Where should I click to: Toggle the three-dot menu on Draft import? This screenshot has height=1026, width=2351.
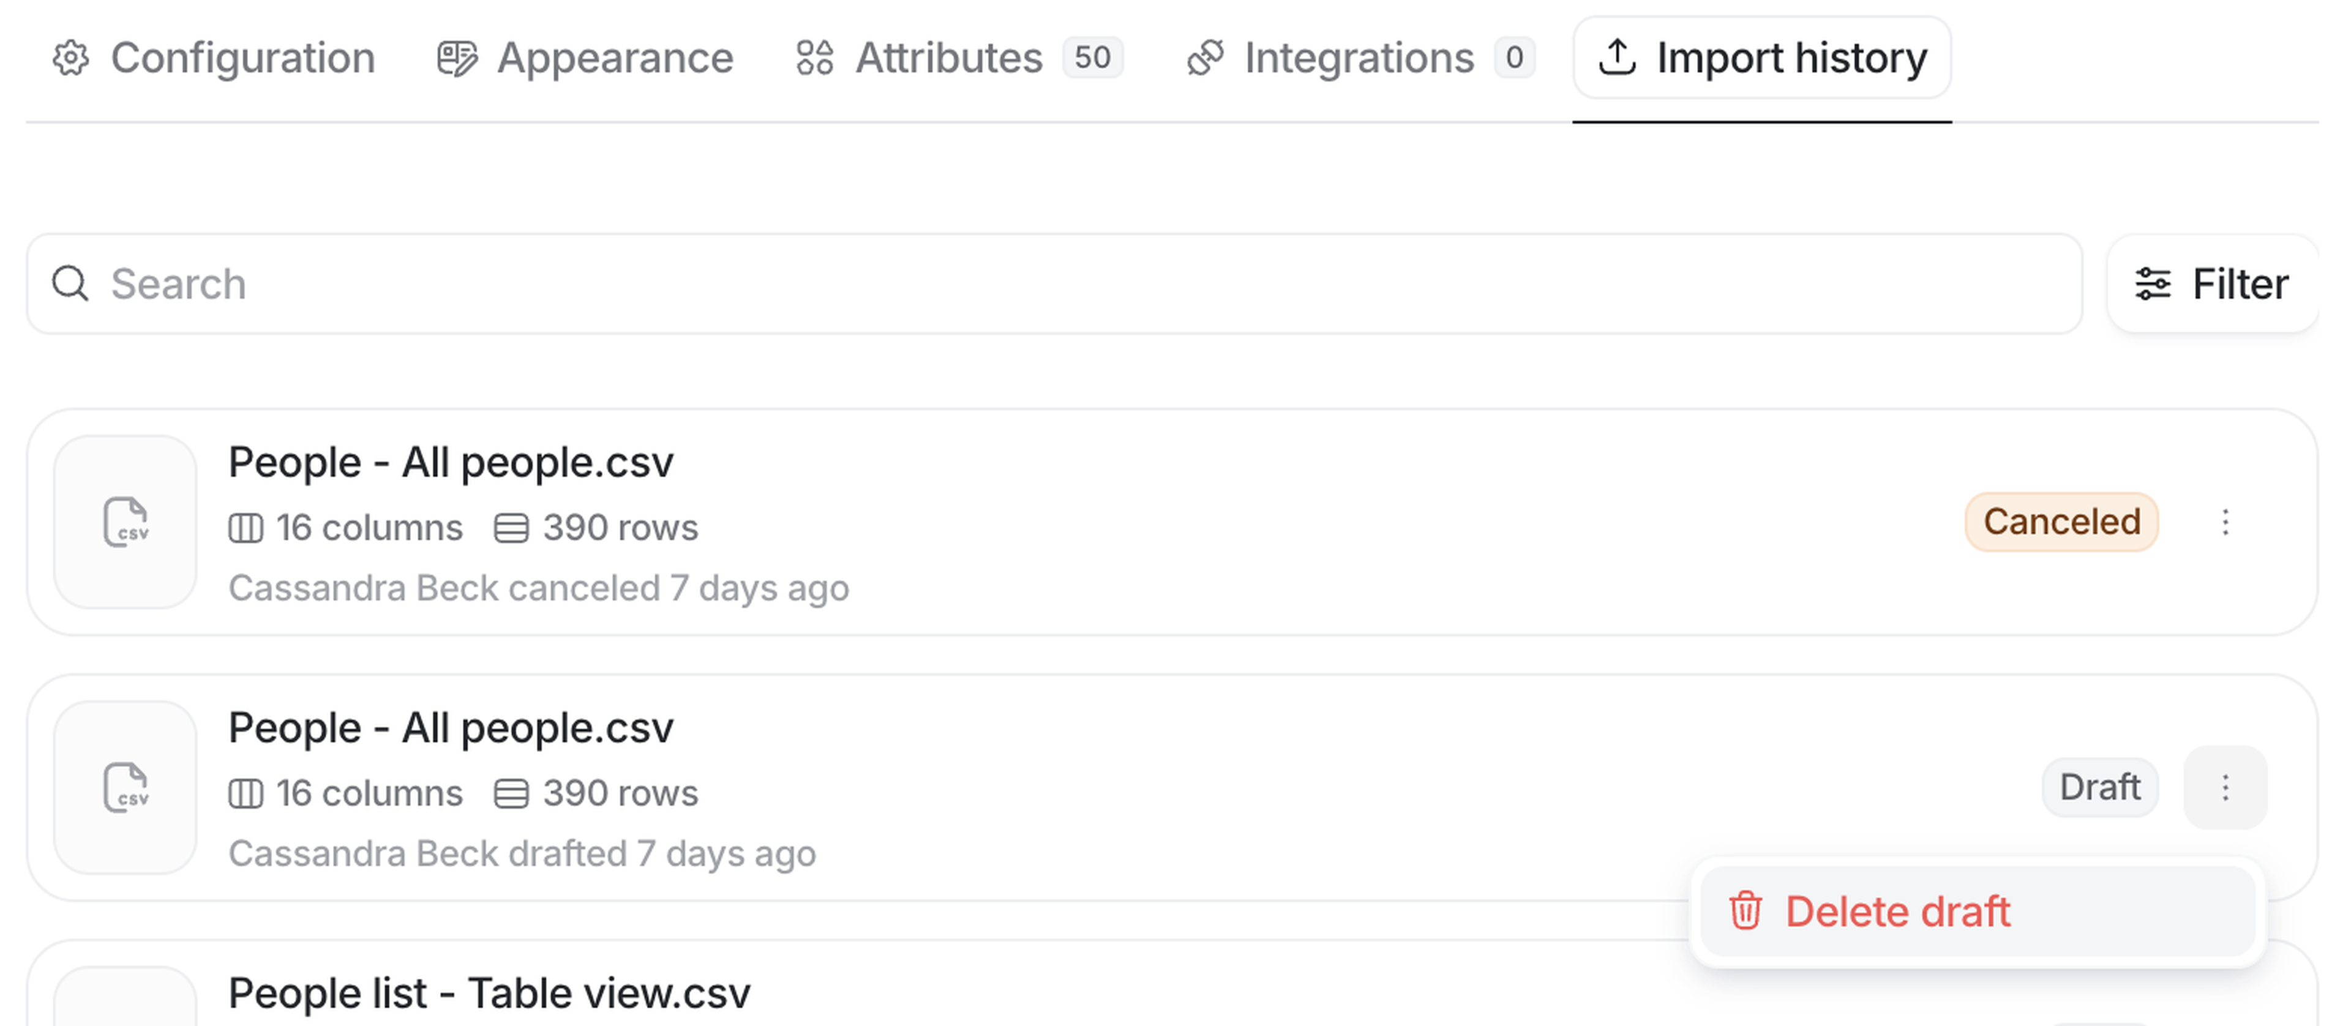pyautogui.click(x=2225, y=788)
